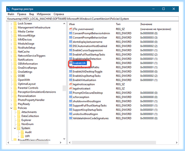Screen dimensions: 185x151
Task: Select the PlayReady key in tree
Action: 24,104
